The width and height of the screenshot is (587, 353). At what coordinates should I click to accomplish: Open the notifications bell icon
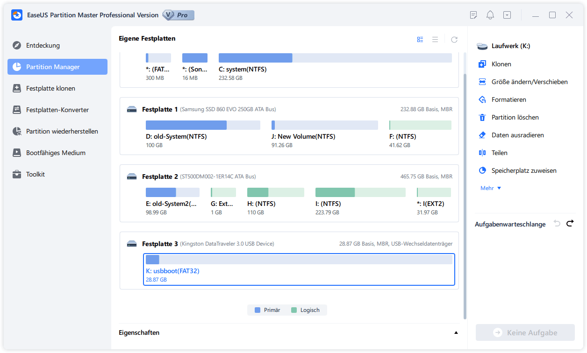click(x=490, y=15)
